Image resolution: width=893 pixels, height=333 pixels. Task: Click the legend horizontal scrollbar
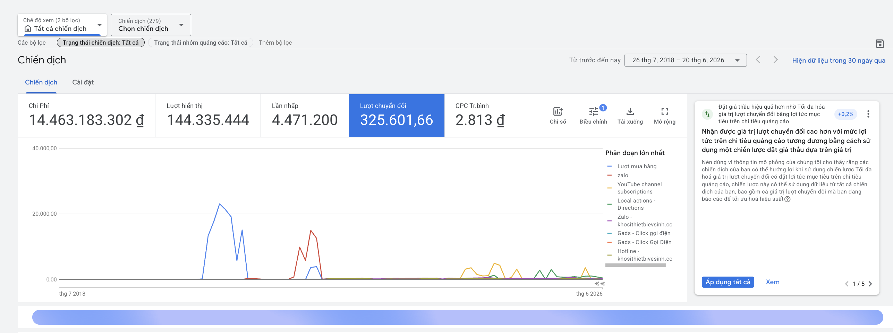pos(636,265)
